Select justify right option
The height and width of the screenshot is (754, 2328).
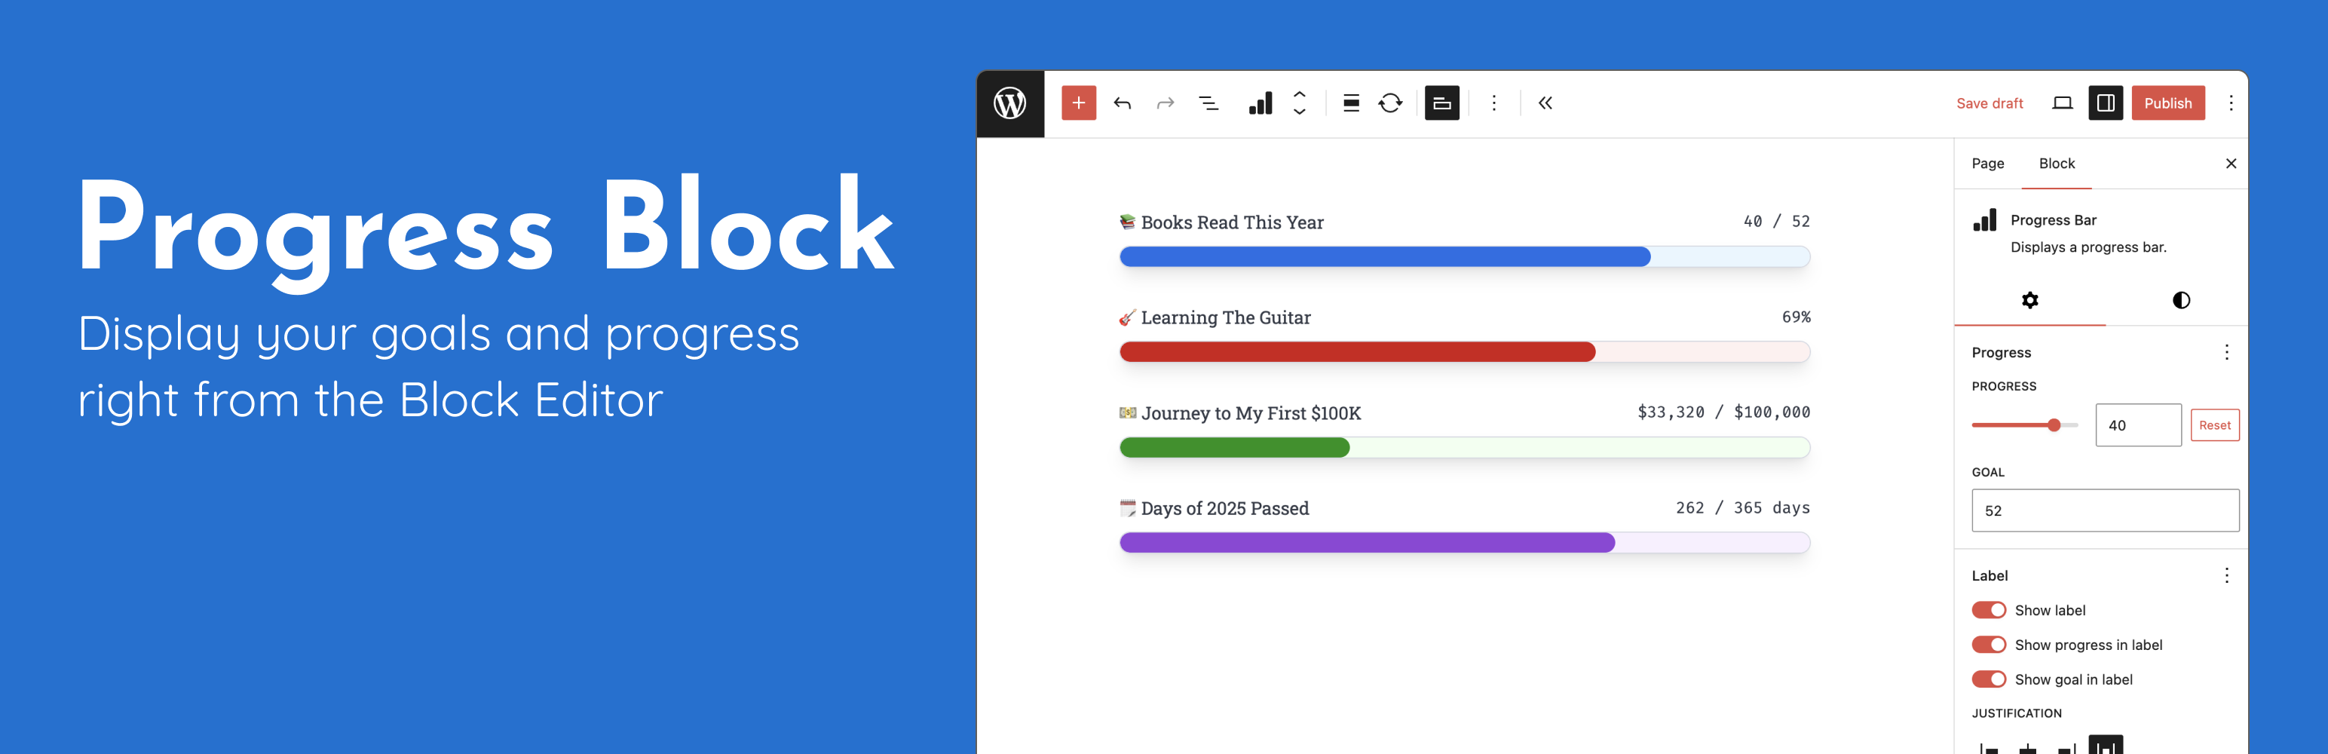2066,746
